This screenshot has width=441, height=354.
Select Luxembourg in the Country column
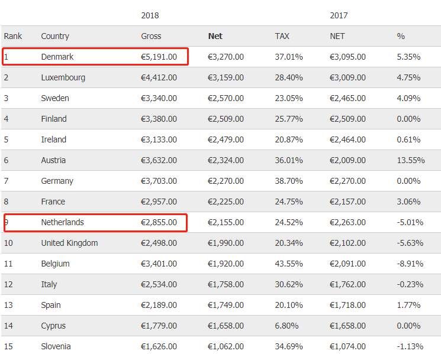coord(63,77)
